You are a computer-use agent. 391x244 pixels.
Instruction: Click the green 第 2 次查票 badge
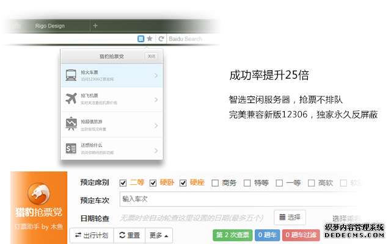coord(233,235)
